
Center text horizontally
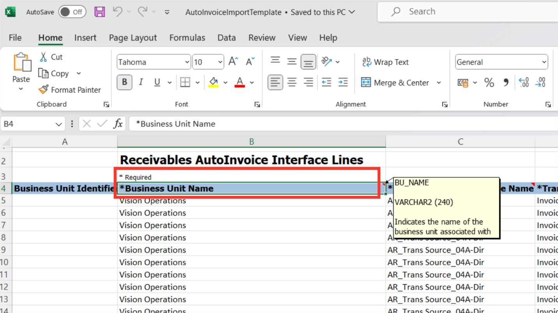(x=291, y=82)
